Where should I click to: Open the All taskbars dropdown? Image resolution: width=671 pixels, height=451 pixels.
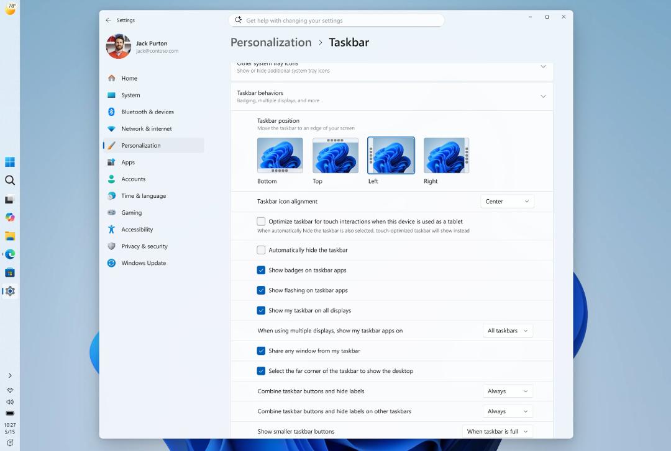(508, 331)
